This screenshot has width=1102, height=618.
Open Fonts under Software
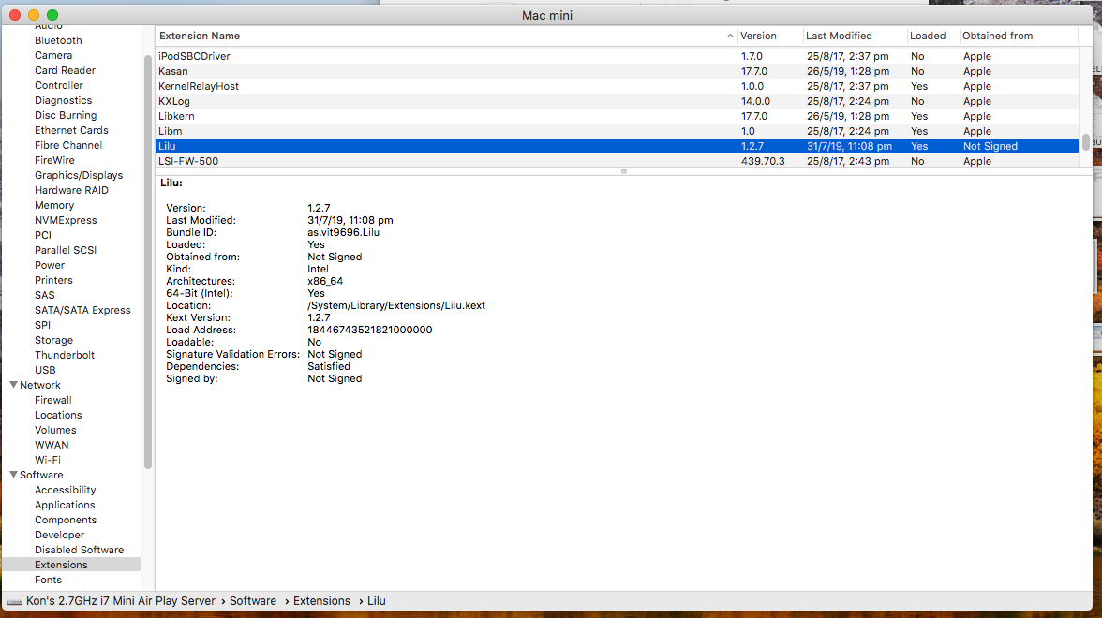point(49,581)
